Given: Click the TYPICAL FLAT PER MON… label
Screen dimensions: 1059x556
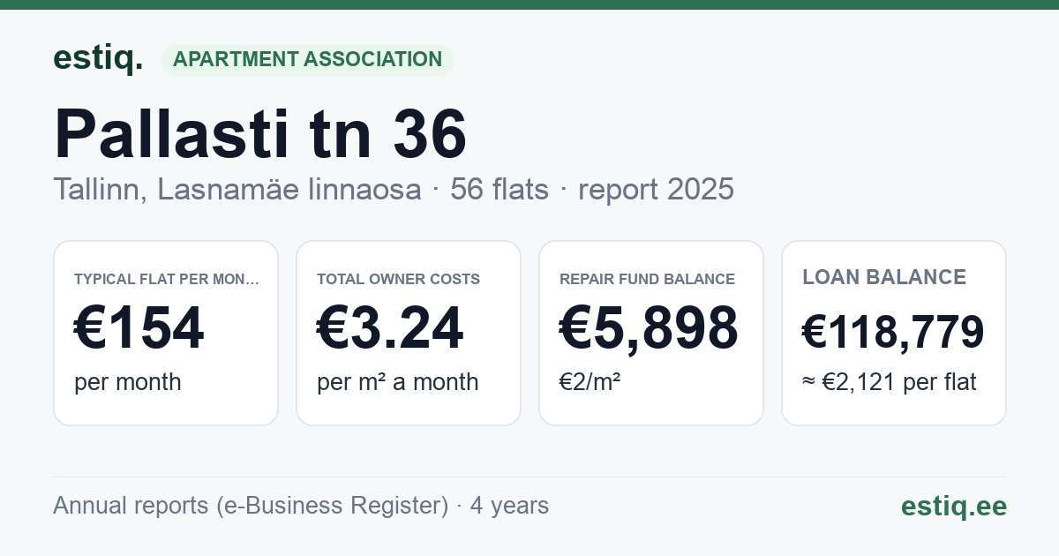Looking at the screenshot, I should click(x=167, y=279).
